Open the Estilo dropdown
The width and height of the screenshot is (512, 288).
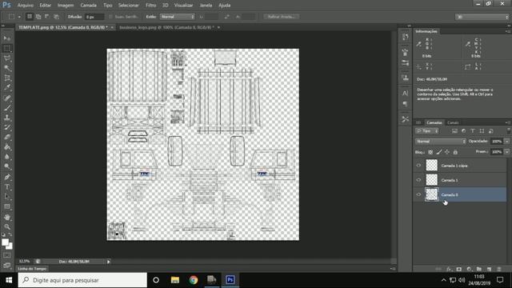point(178,16)
